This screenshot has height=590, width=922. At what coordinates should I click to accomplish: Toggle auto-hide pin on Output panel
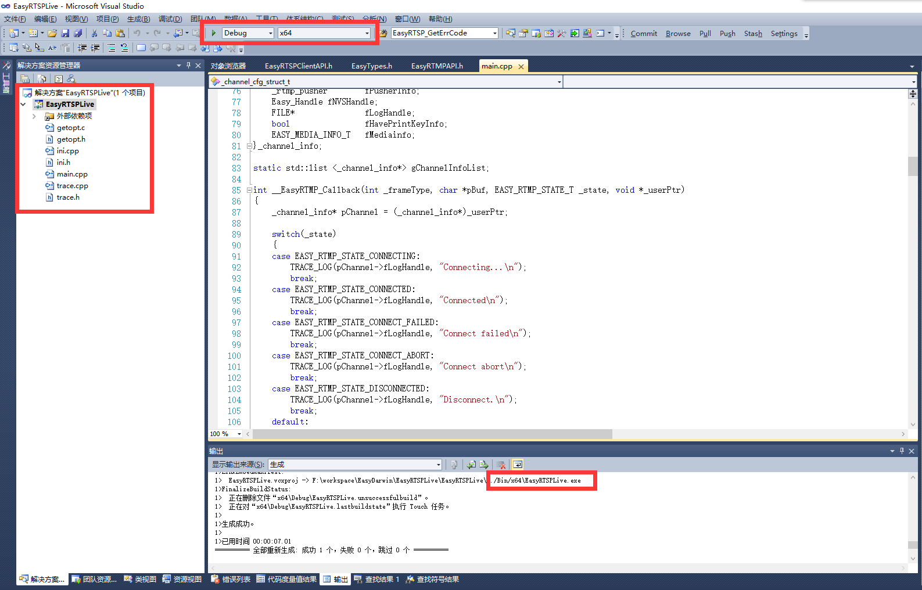coord(902,451)
